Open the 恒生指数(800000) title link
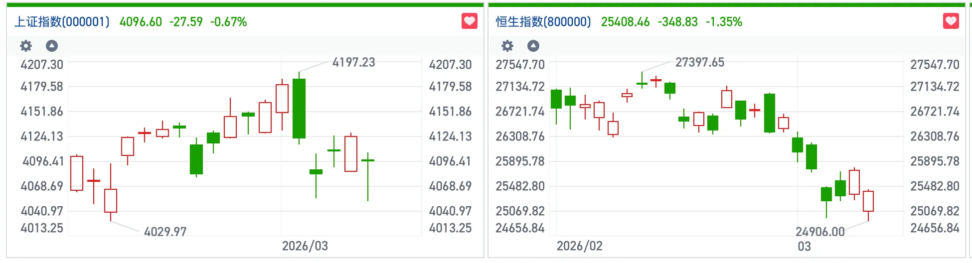 pos(543,22)
